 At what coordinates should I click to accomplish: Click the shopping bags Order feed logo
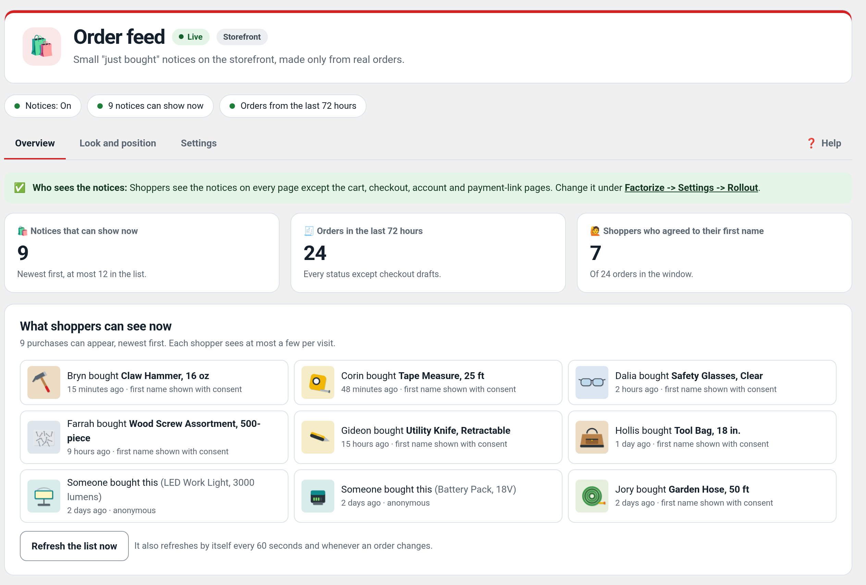click(42, 47)
